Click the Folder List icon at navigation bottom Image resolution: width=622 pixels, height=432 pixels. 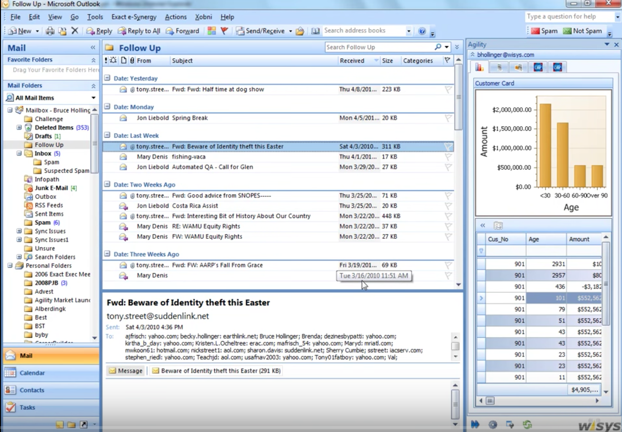coord(71,425)
